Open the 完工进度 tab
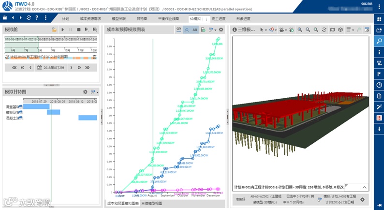This screenshot has width=384, height=210. (219, 18)
